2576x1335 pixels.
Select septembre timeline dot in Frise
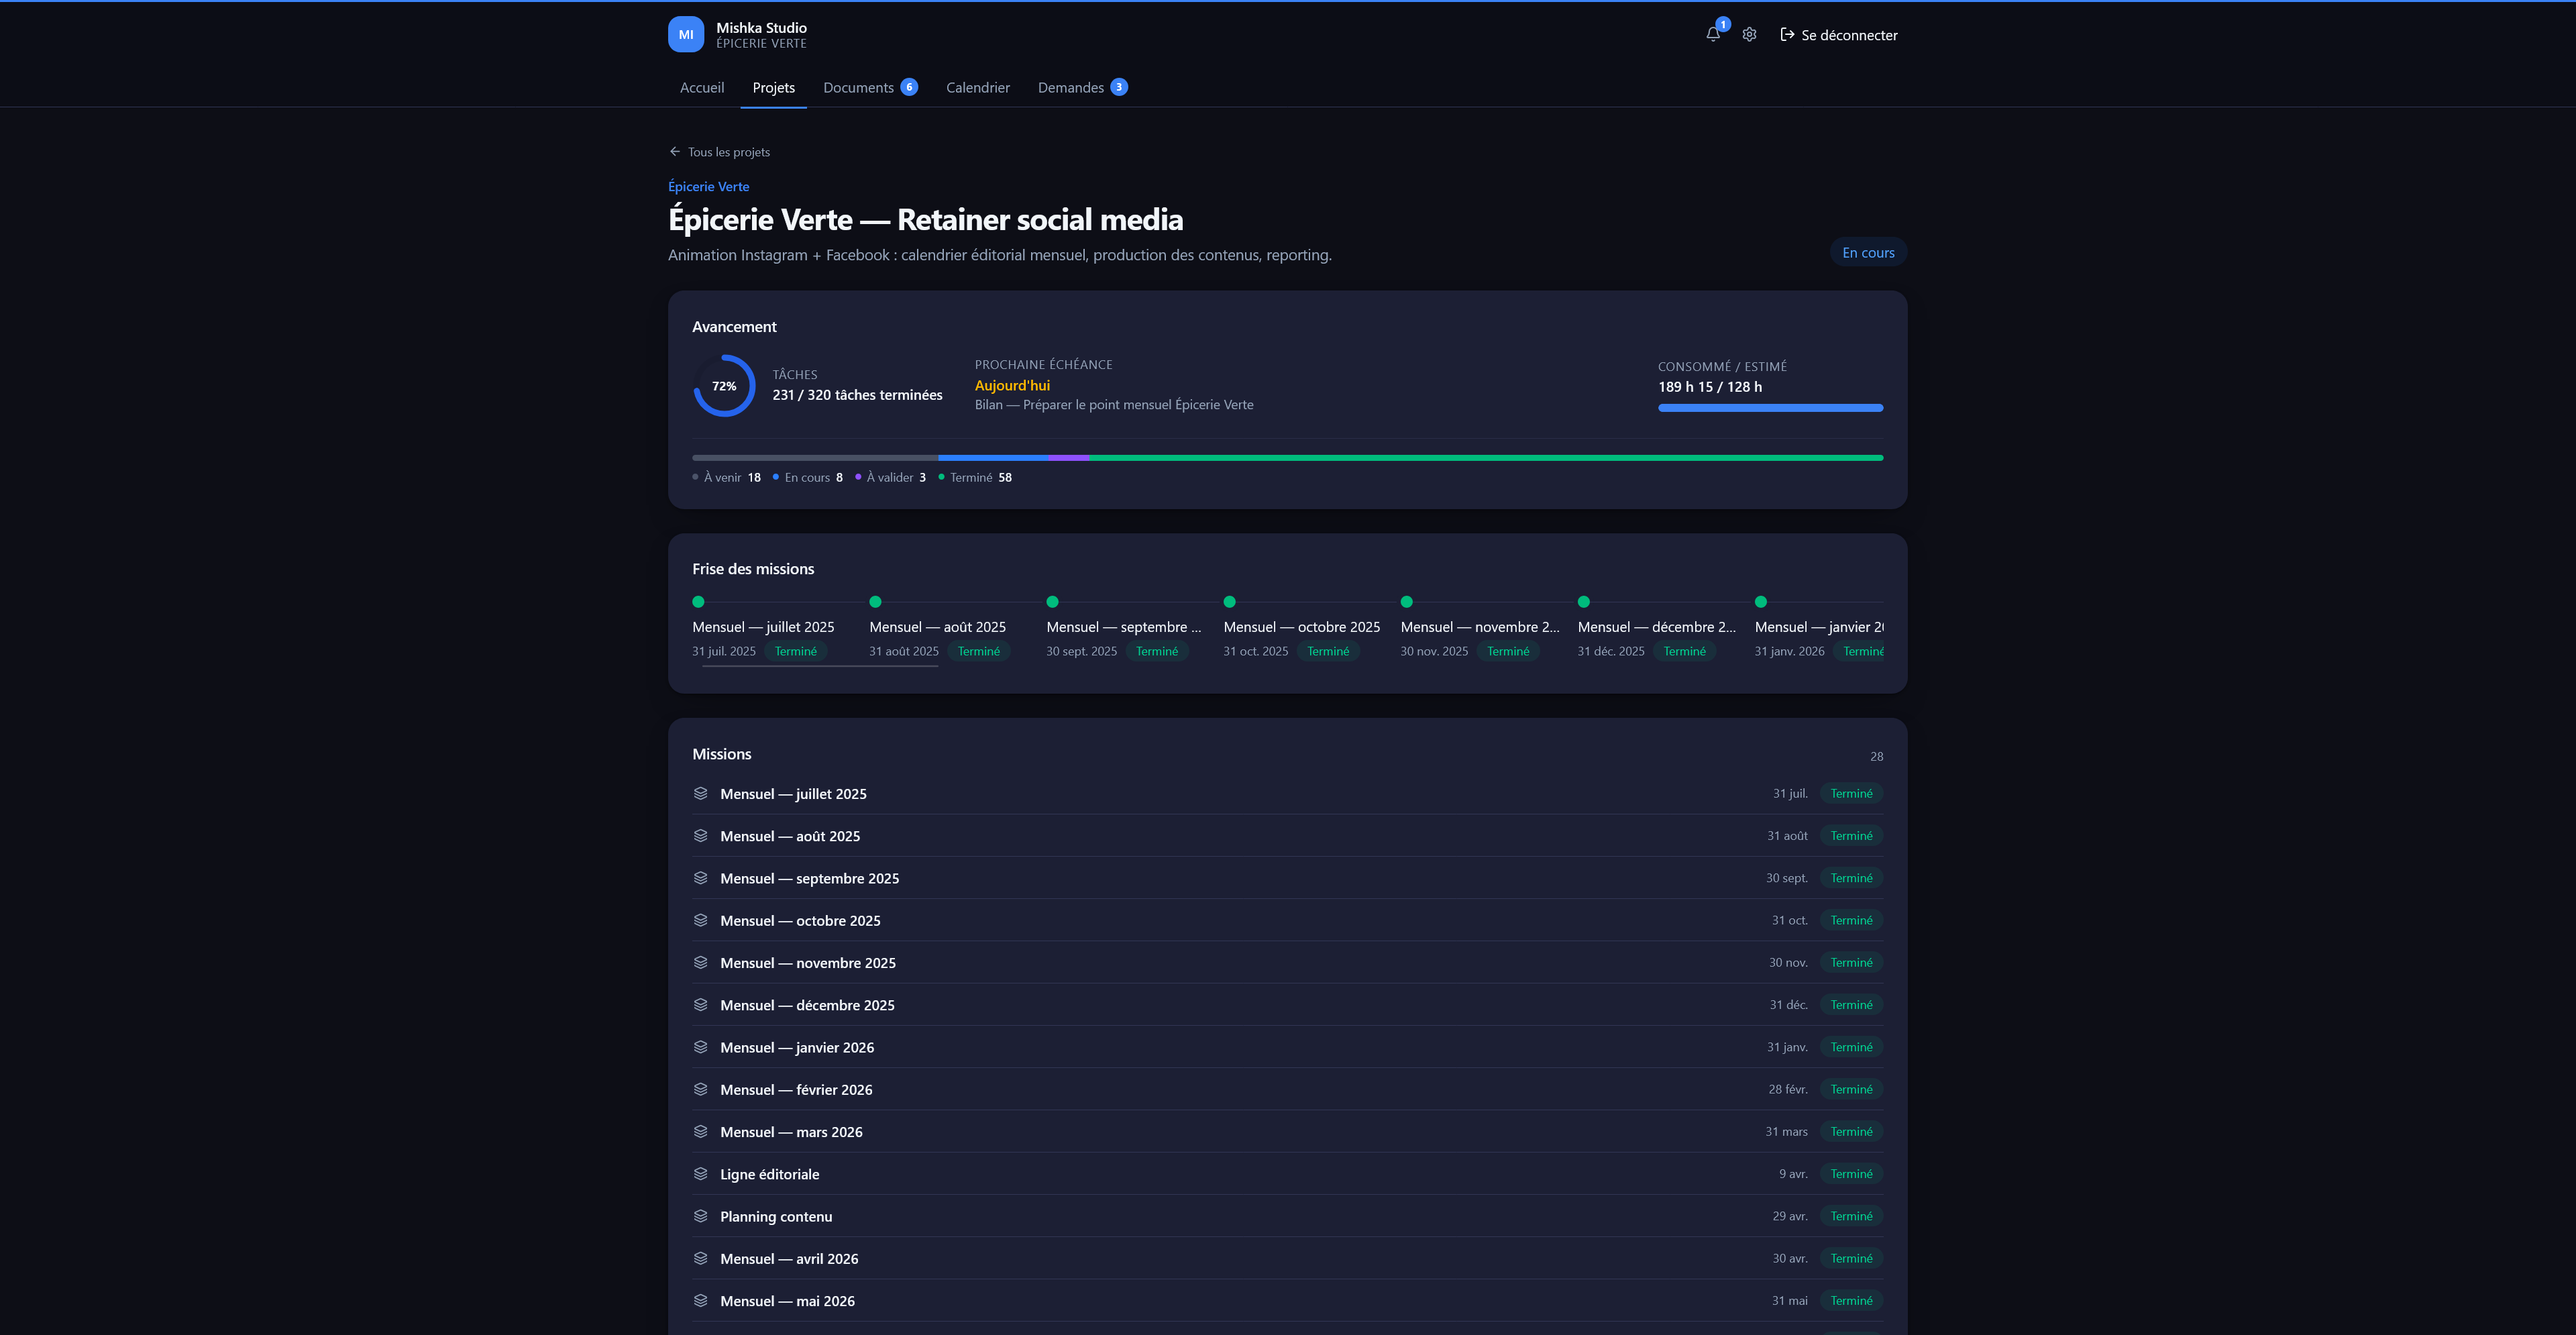coord(1053,602)
